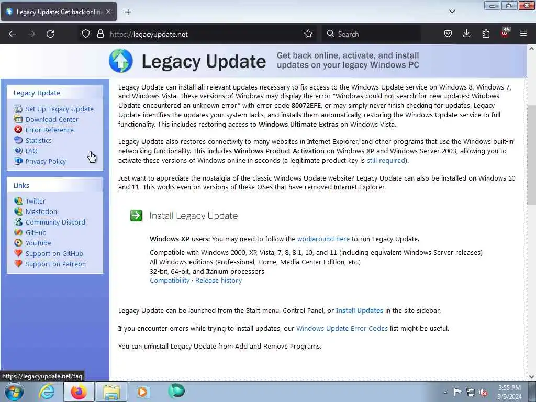
Task: Open the Pocket save icon
Action: (448, 34)
